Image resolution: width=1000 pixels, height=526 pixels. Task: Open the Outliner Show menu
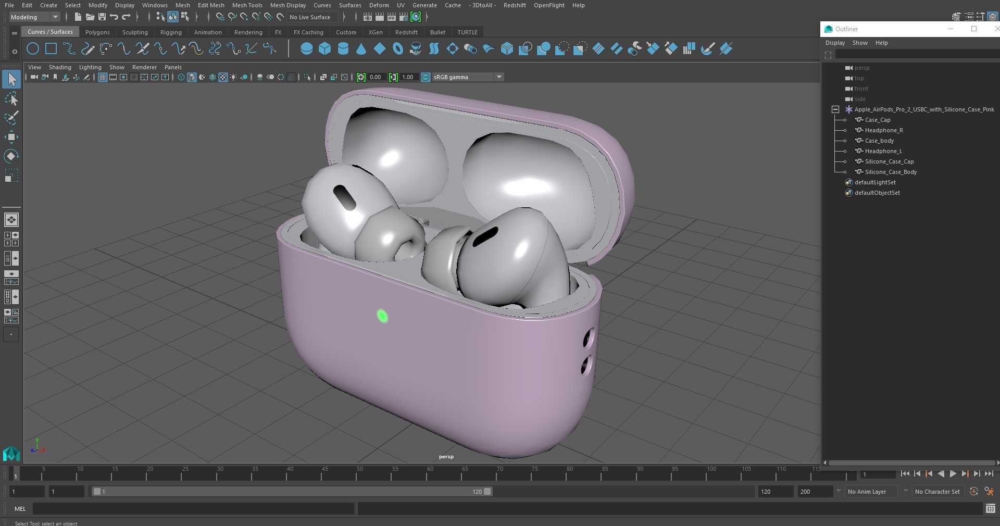[860, 43]
